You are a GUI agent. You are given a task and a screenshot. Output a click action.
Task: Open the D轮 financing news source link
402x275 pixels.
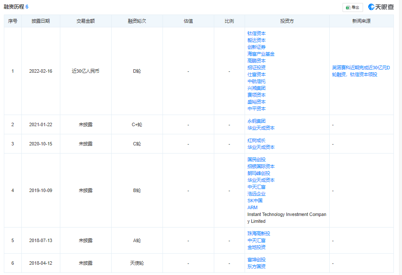(361, 71)
